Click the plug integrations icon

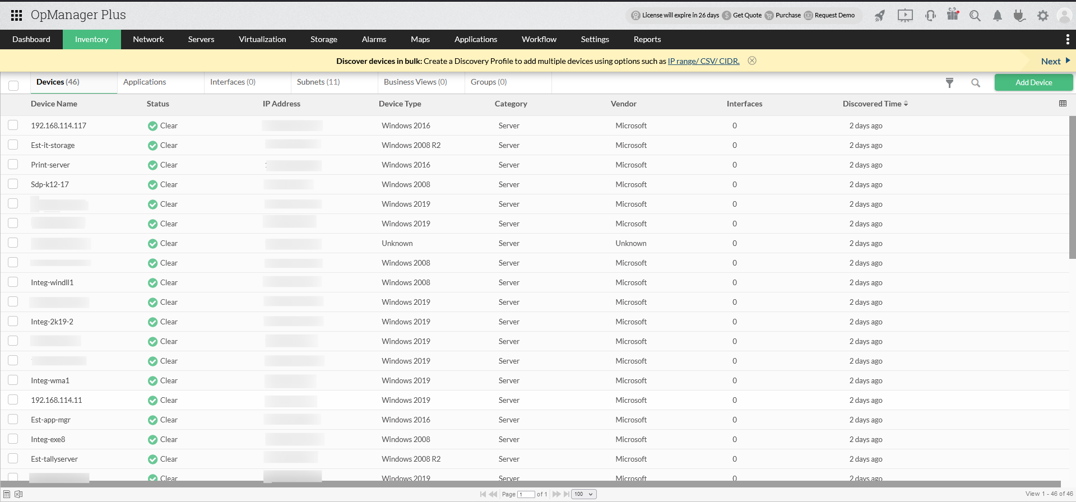[x=1019, y=16]
